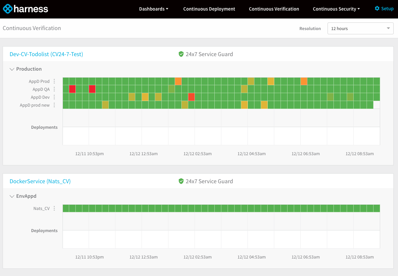Click 24x7 Service Guard text for Dev-CV-Todolist
The height and width of the screenshot is (276, 398).
(209, 54)
